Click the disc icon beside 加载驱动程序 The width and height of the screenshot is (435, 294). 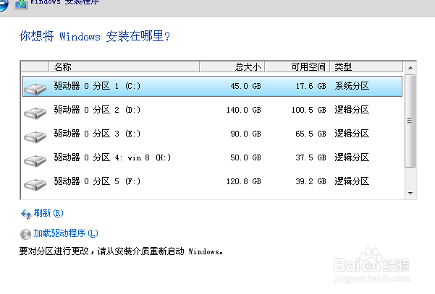coord(25,234)
